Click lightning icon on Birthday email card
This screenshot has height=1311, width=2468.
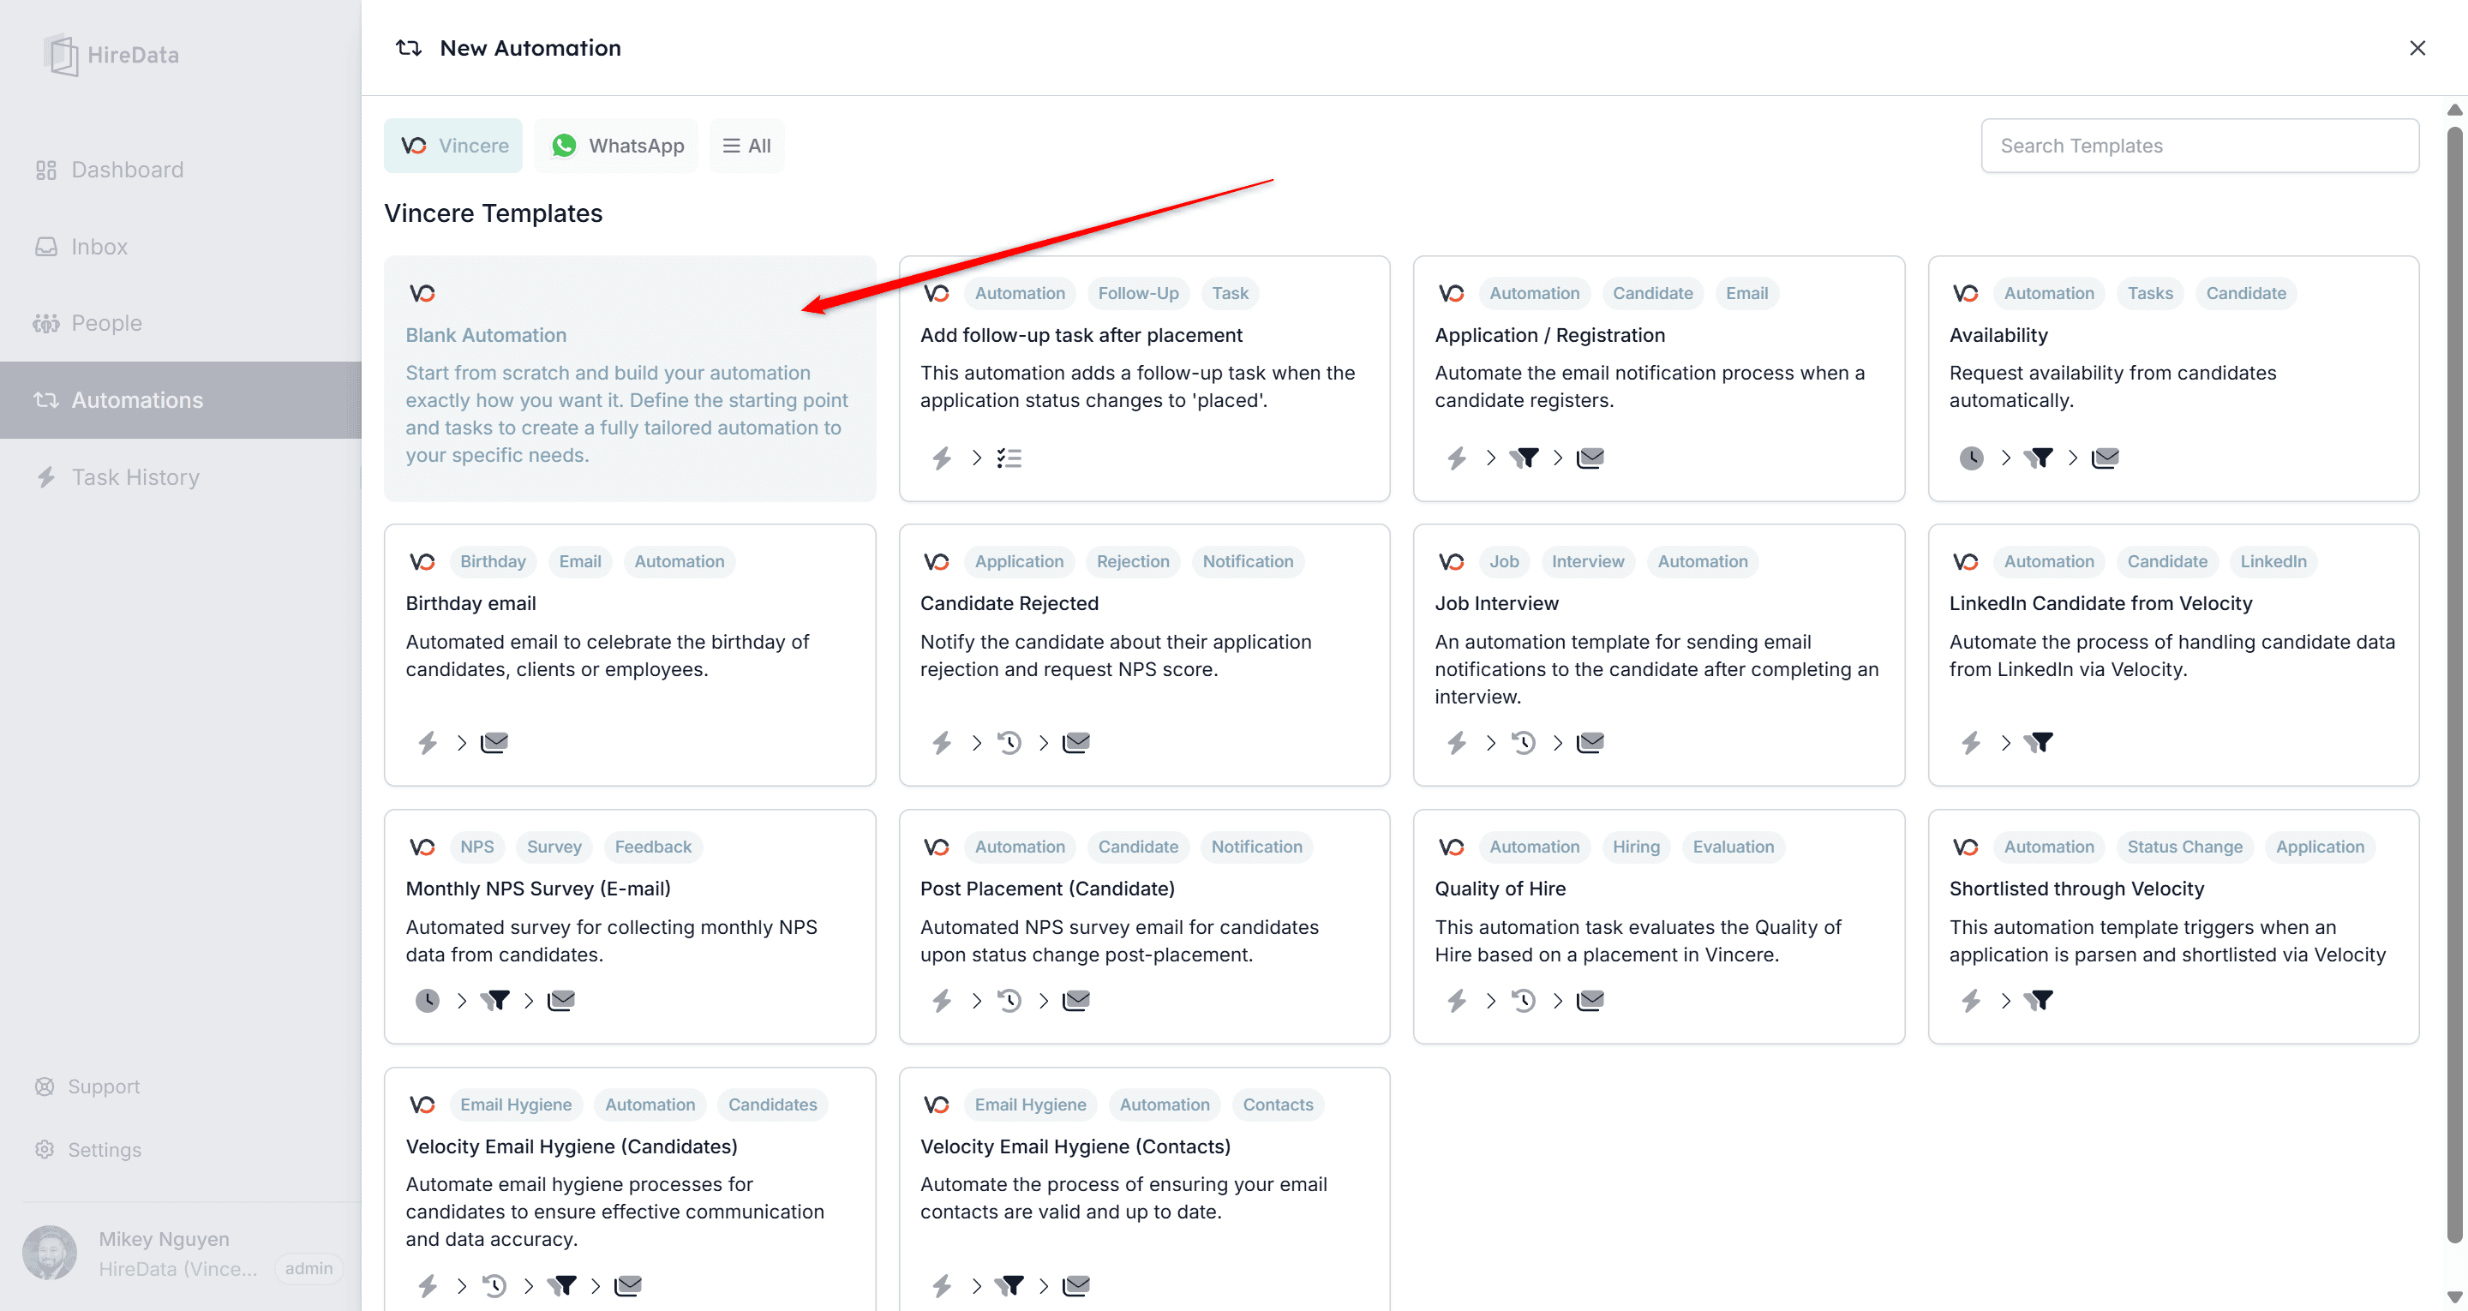[428, 743]
